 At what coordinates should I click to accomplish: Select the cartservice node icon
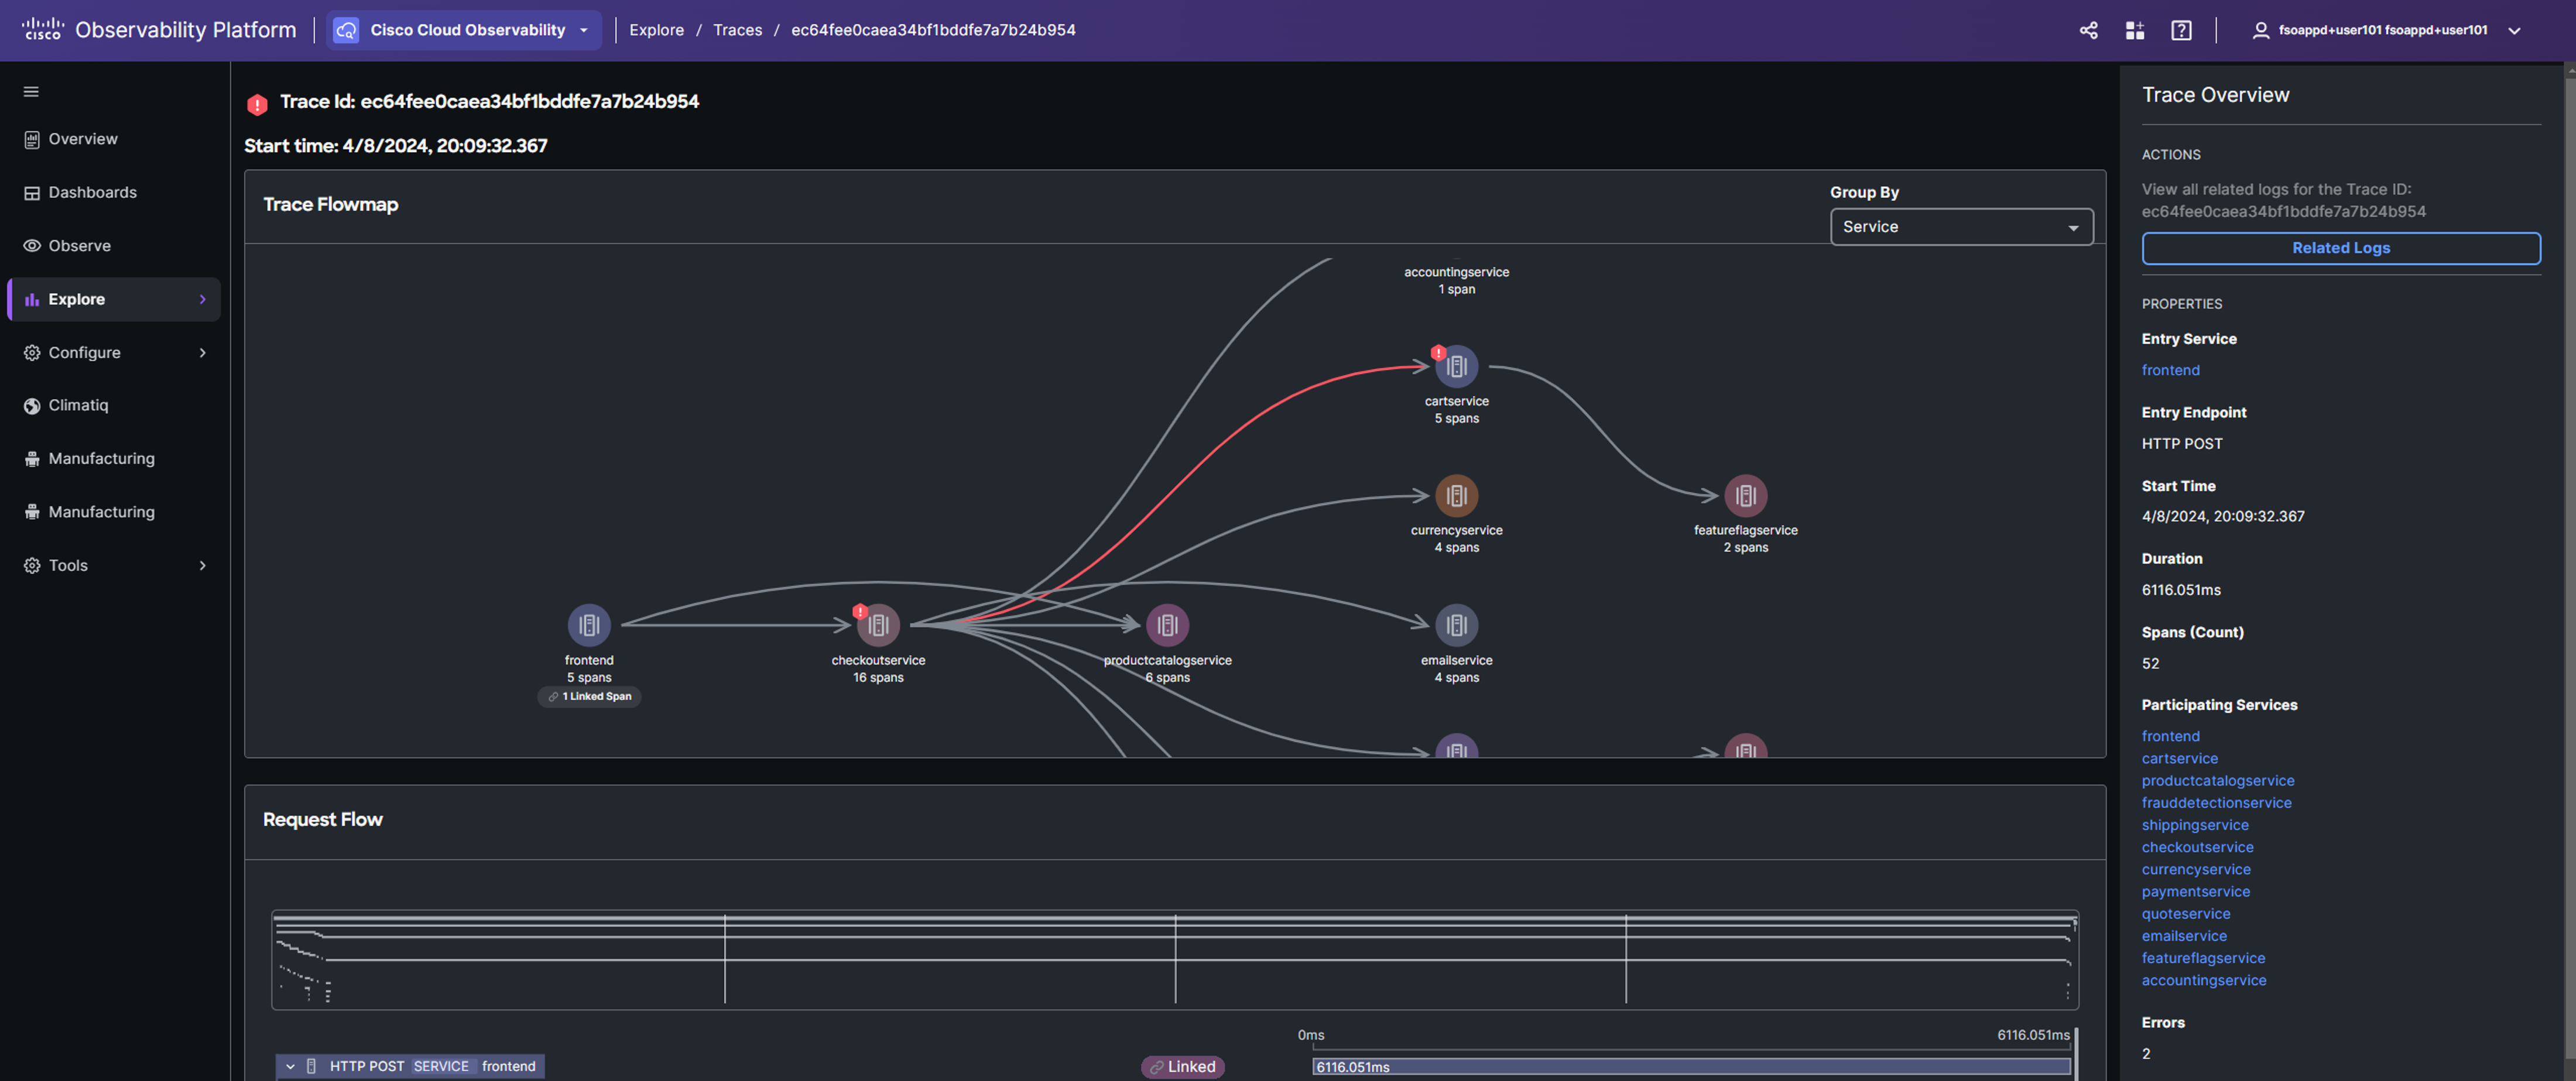(x=1456, y=367)
